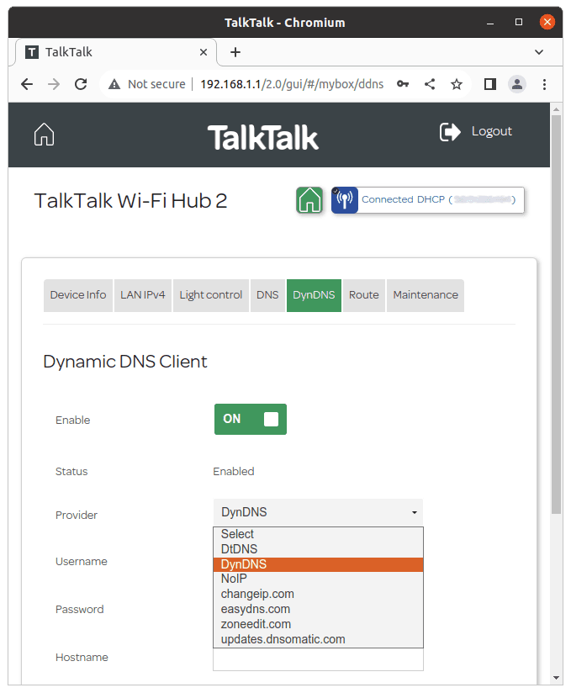Click the Logout arrow icon
Image resolution: width=571 pixels, height=693 pixels.
coord(450,132)
